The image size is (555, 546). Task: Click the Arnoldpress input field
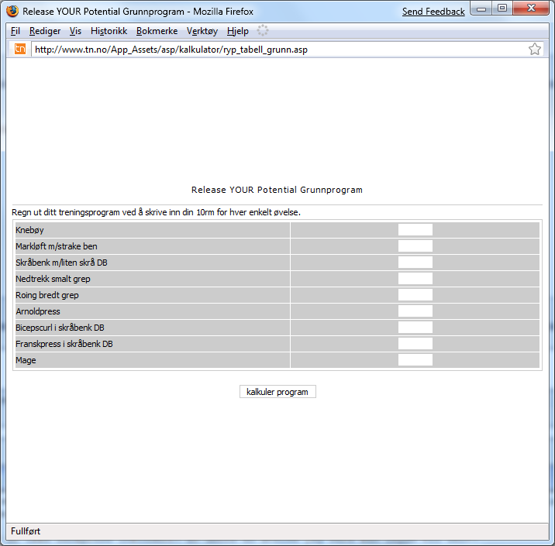[415, 311]
